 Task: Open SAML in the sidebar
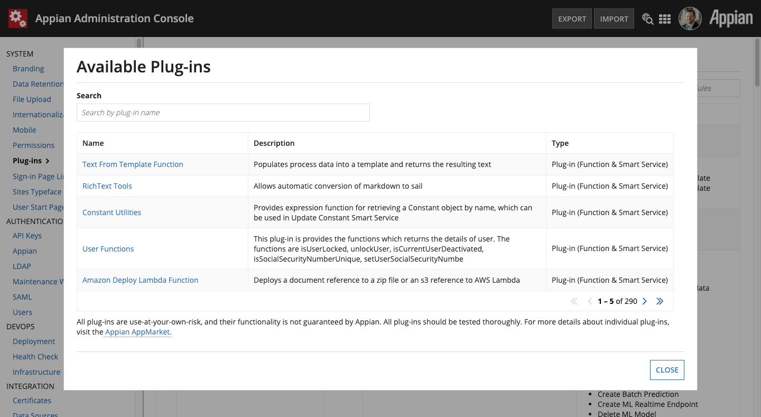(x=22, y=297)
